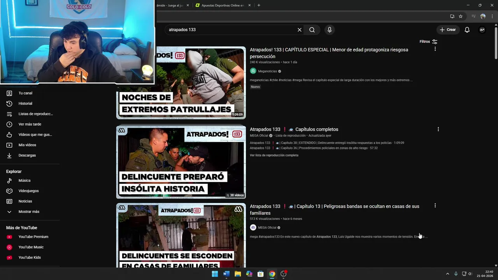Click the MEGA Oficial avatar under Capítulo 13

coord(253,227)
